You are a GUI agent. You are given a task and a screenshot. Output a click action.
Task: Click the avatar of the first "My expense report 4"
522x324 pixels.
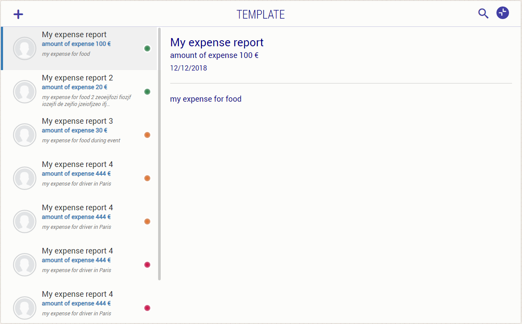[25, 178]
